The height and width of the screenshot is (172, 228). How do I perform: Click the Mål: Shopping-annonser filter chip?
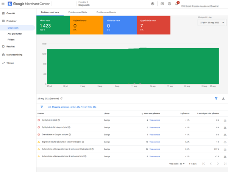click(58, 107)
